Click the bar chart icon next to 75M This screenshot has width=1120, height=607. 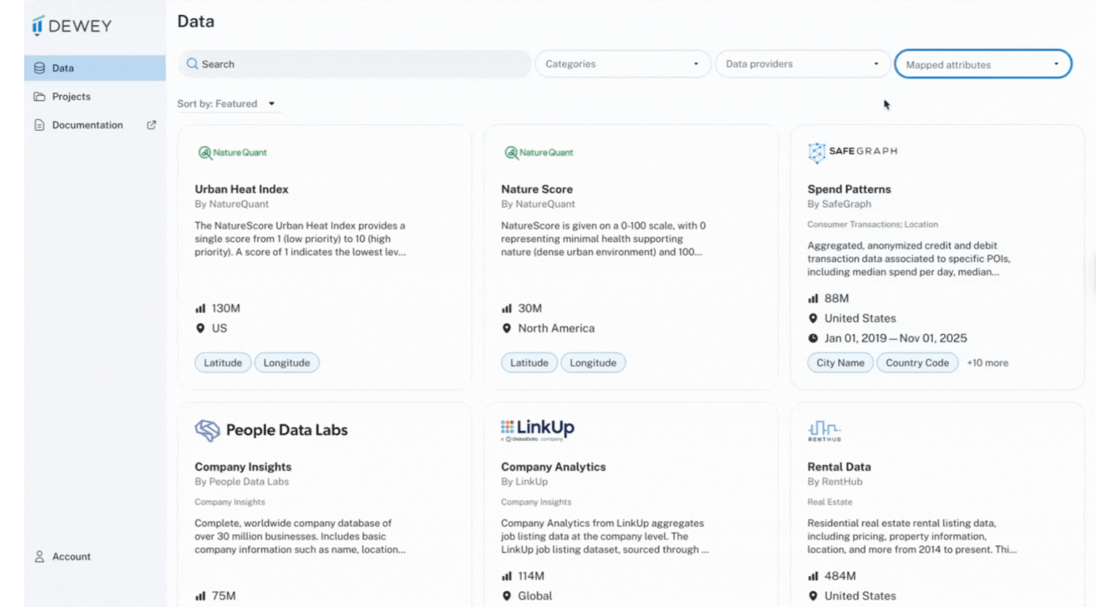pyautogui.click(x=200, y=596)
